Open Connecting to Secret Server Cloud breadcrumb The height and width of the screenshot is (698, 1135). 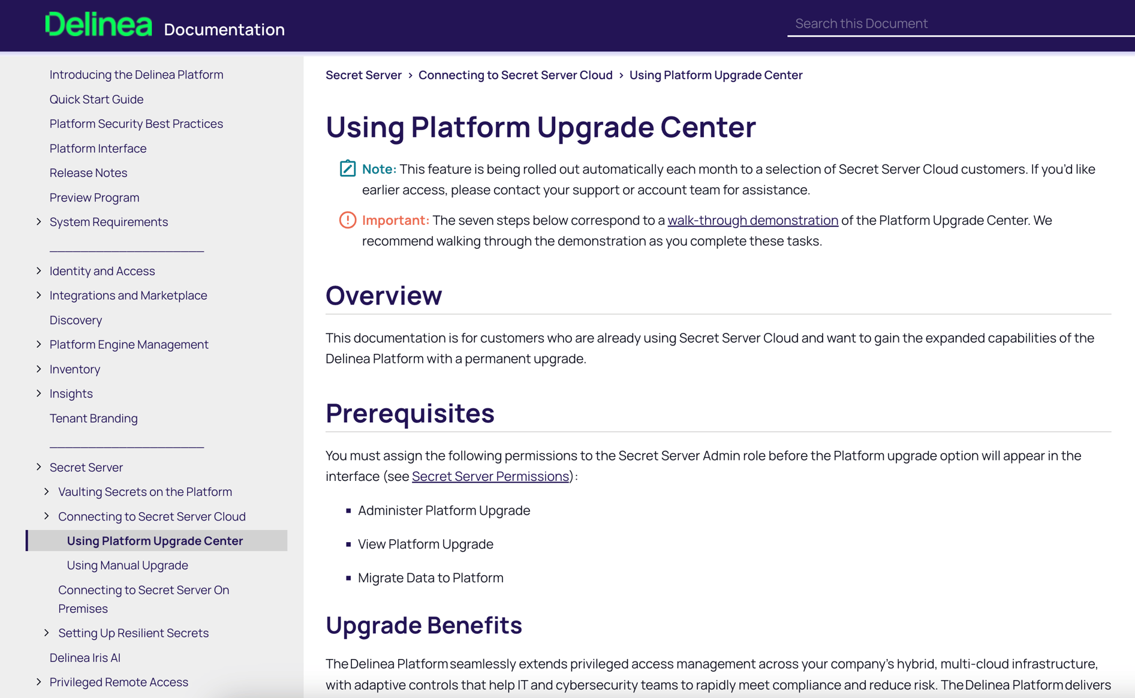click(516, 75)
